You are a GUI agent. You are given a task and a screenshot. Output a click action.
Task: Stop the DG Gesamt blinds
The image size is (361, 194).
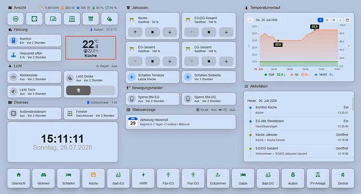(209, 62)
